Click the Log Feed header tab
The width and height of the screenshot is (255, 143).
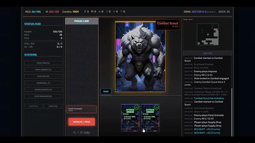pos(207,53)
